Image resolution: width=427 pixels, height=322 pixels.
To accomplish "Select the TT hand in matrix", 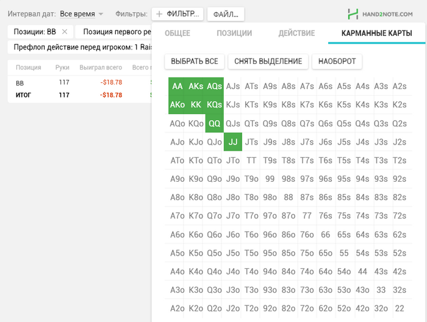I will click(x=251, y=160).
